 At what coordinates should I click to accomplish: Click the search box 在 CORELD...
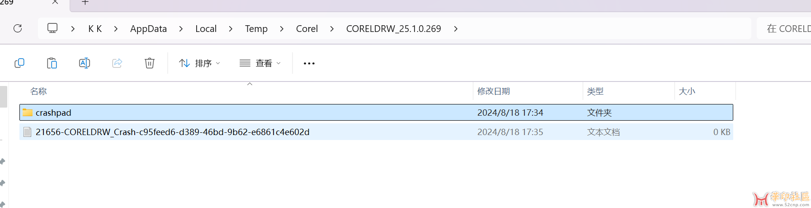[785, 29]
